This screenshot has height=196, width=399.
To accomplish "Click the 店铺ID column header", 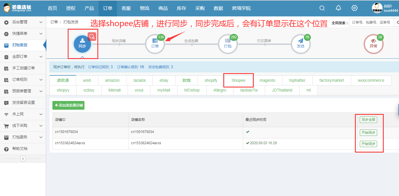I will [90, 120].
